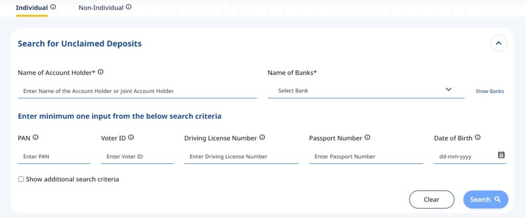526x218 pixels.
Task: Switch to the Non-Individual tab
Action: click(x=101, y=8)
